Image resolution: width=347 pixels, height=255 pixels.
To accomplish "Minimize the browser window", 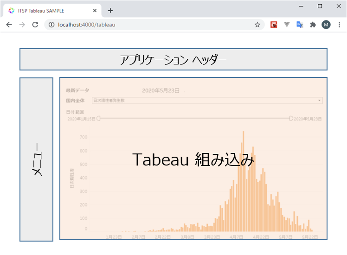I will point(301,6).
